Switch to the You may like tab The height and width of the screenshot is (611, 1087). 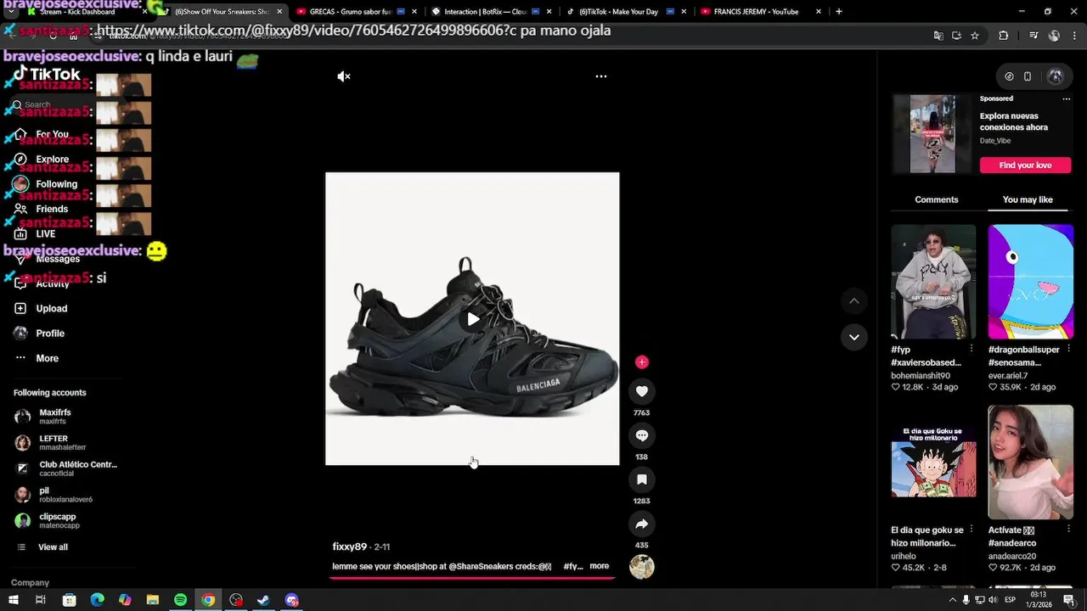tap(1028, 199)
